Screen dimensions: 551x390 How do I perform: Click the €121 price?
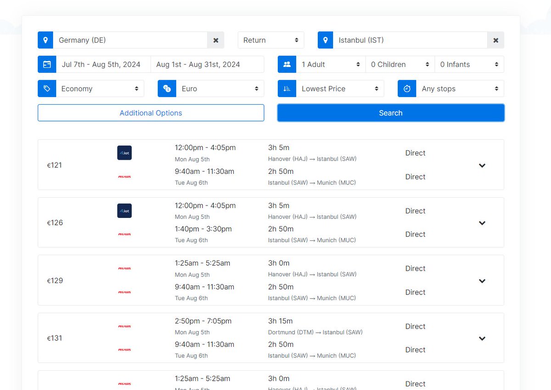(55, 165)
